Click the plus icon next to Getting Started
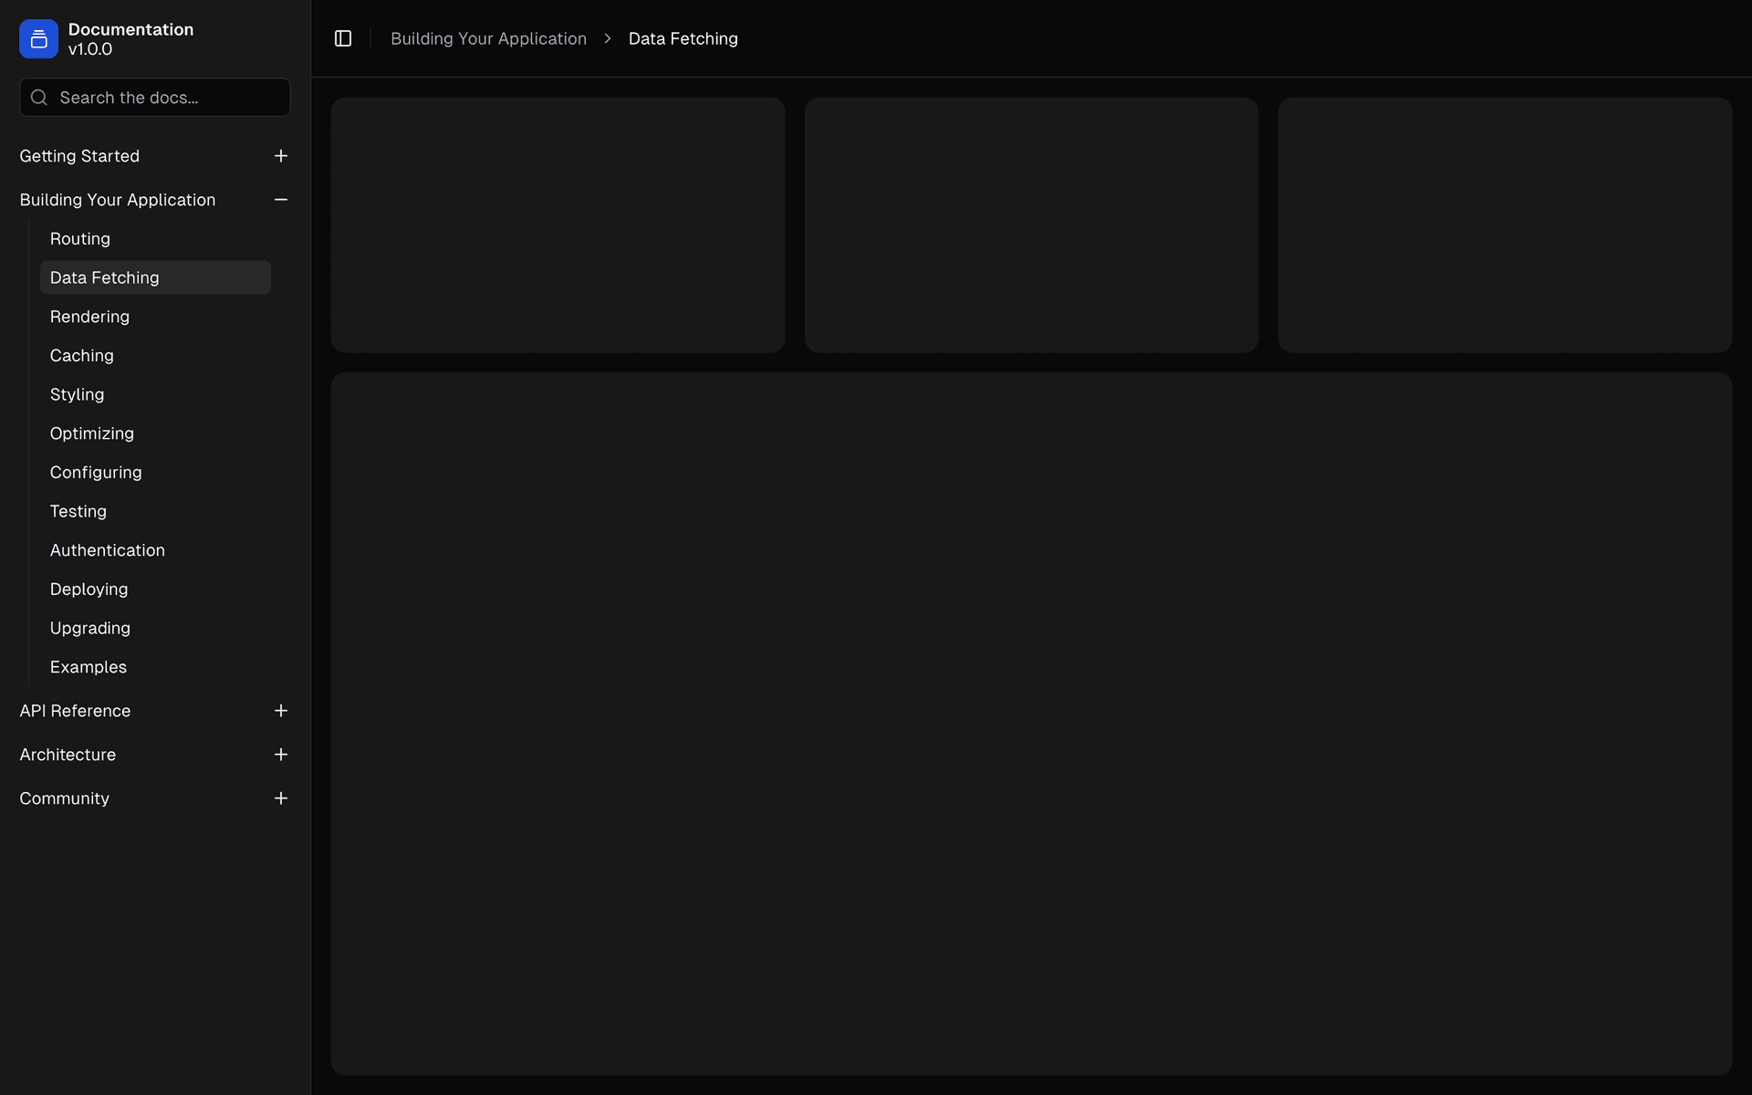This screenshot has width=1752, height=1095. [x=280, y=156]
